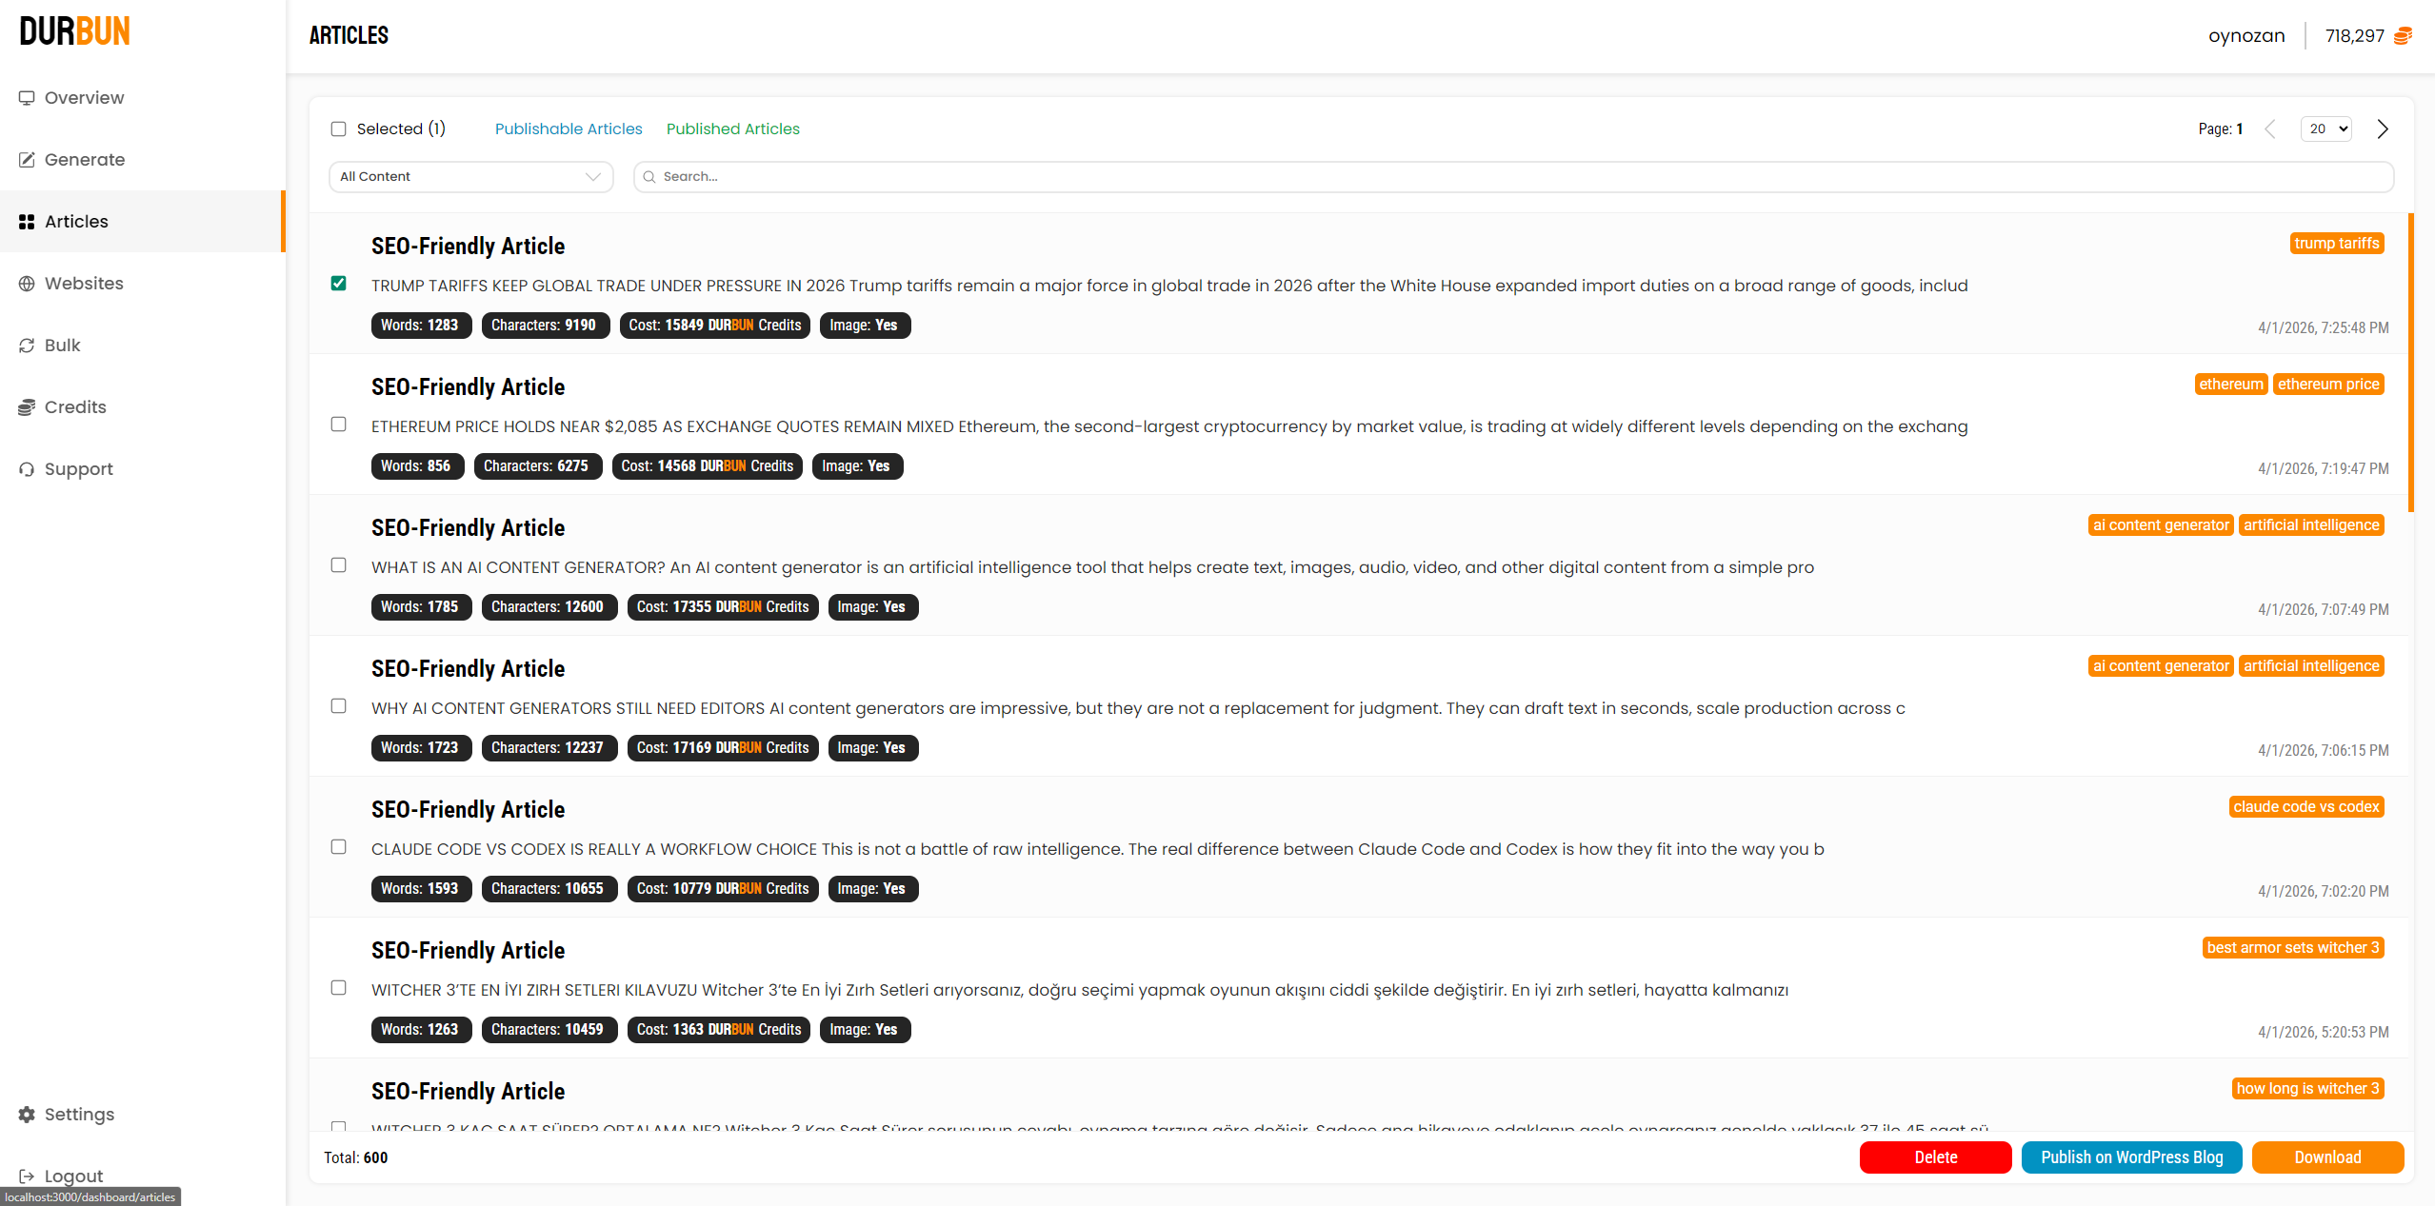
Task: Toggle the Selected (1) select-all checkbox
Action: coord(338,129)
